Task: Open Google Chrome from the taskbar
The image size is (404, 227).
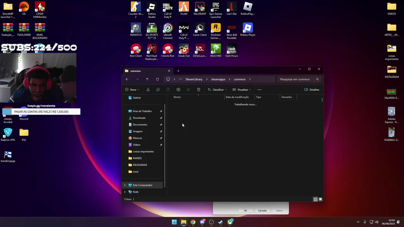Action: pos(193,222)
